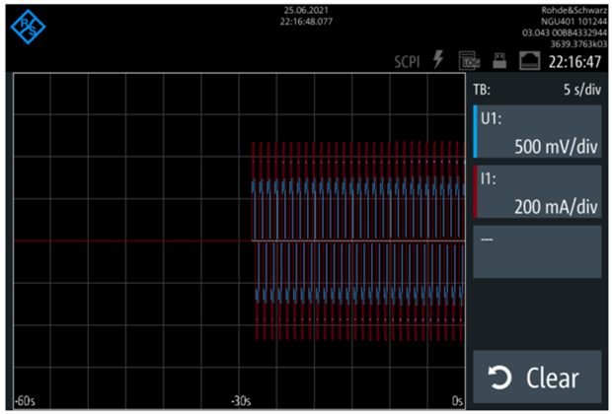Click the -30s time axis label
Viewport: 612px width, 414px height.
241,401
